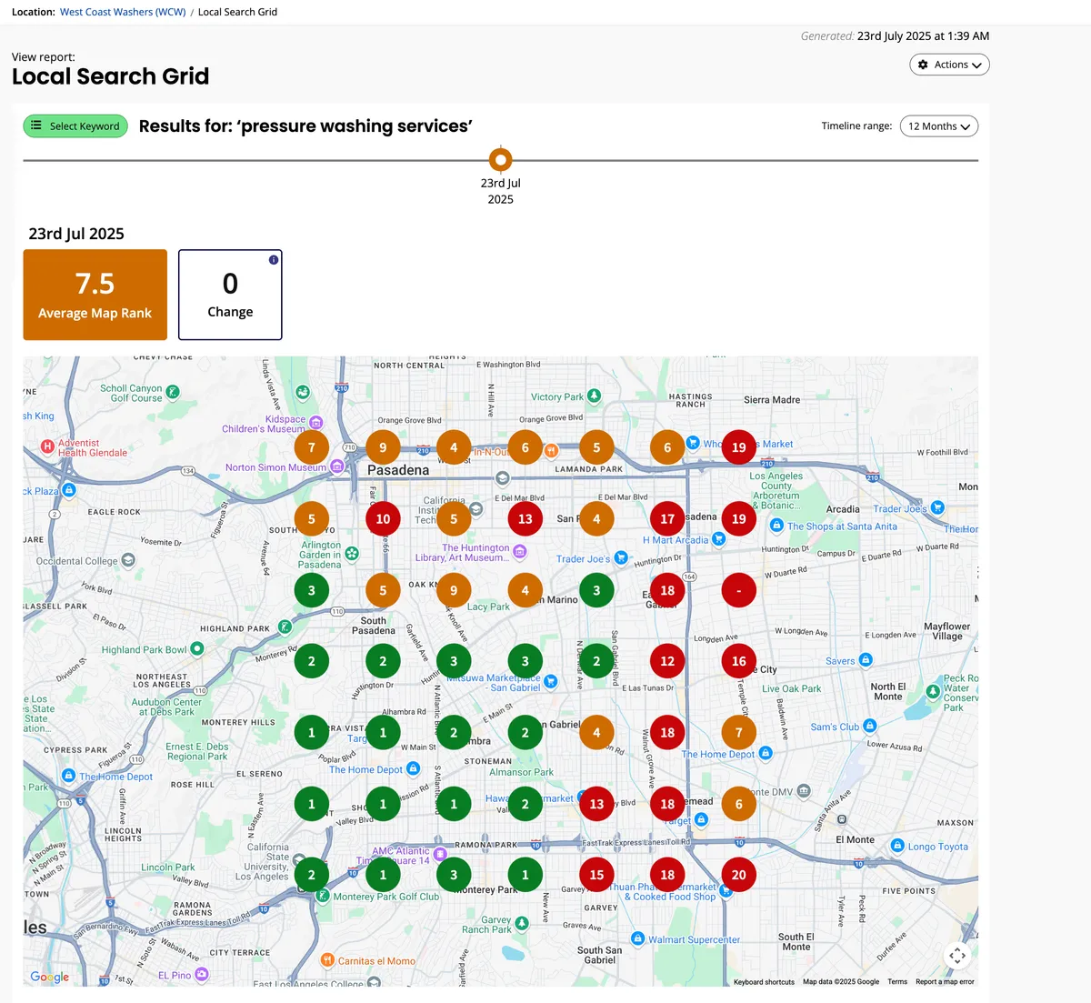Select the 23rd Jul timeline marker
This screenshot has width=1091, height=1003.
coord(500,159)
